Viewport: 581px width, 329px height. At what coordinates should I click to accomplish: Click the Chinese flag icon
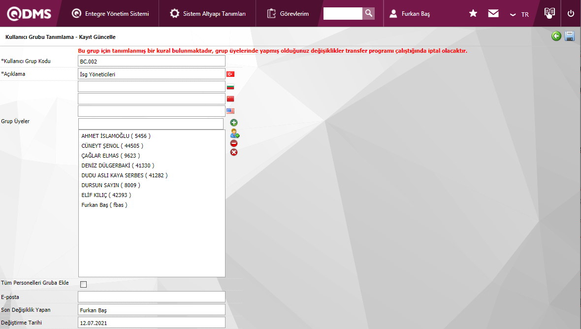tap(230, 99)
